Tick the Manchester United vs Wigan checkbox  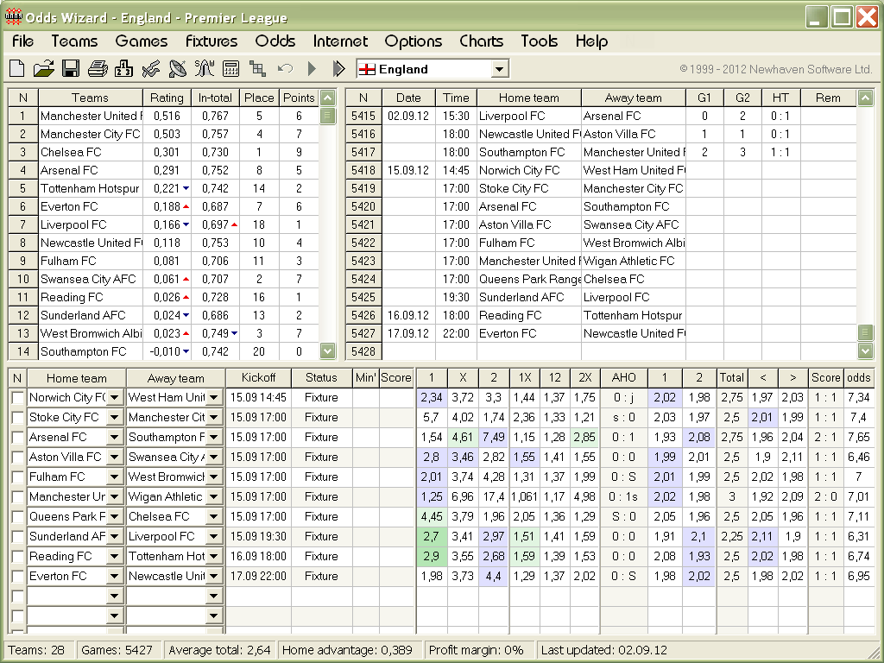point(18,497)
